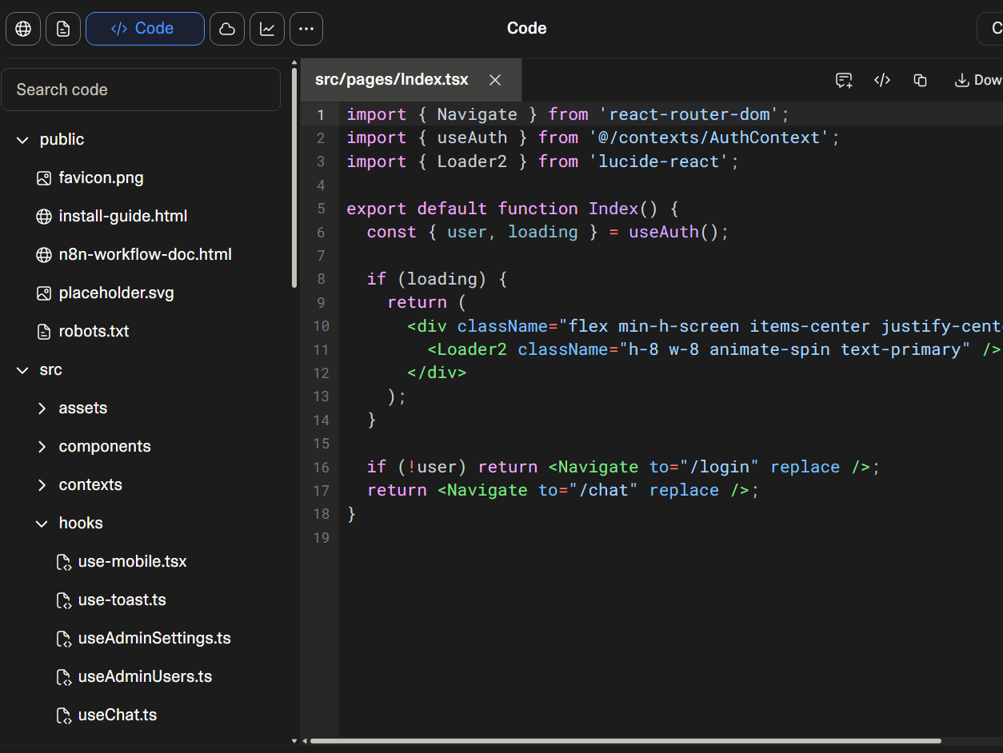1003x753 pixels.
Task: Select the Code view button
Action: pyautogui.click(x=145, y=29)
